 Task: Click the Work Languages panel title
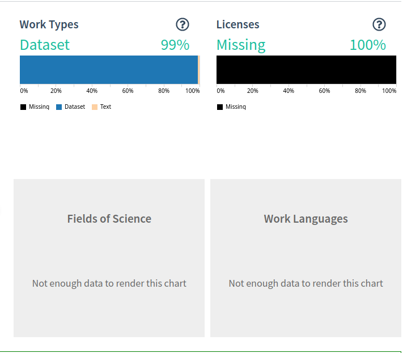[306, 219]
